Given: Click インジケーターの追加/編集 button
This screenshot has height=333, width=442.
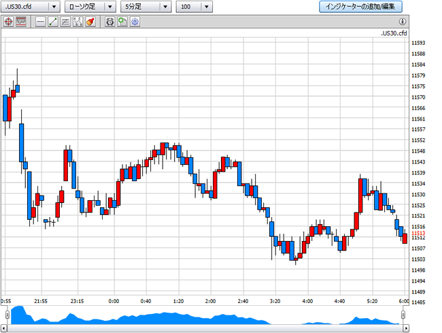Looking at the screenshot, I should click(360, 7).
